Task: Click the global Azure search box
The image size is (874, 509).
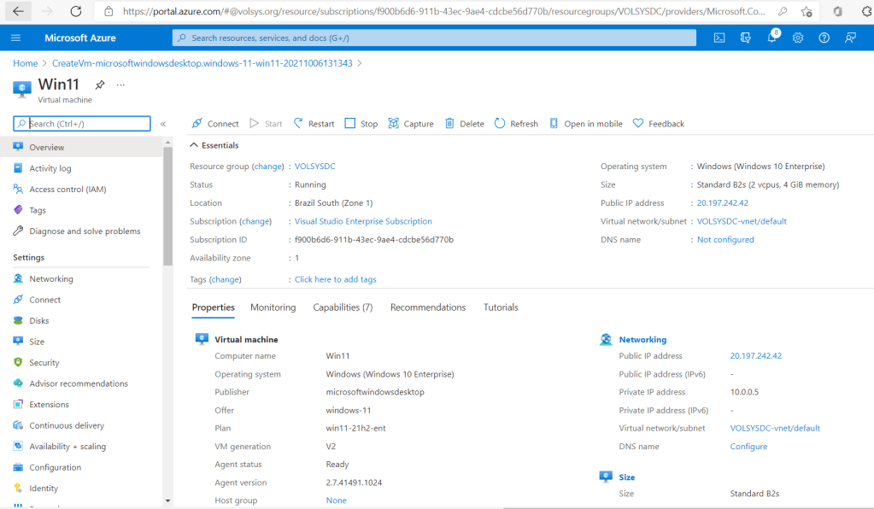Action: coord(434,38)
